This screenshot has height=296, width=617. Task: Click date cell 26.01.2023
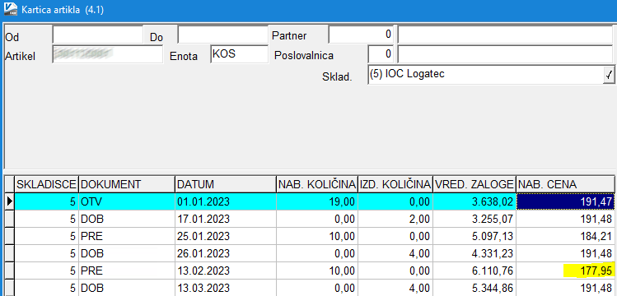[x=226, y=253]
